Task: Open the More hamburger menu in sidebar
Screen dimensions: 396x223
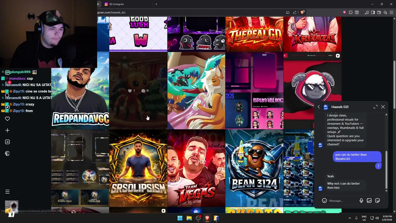Action: [x=7, y=192]
